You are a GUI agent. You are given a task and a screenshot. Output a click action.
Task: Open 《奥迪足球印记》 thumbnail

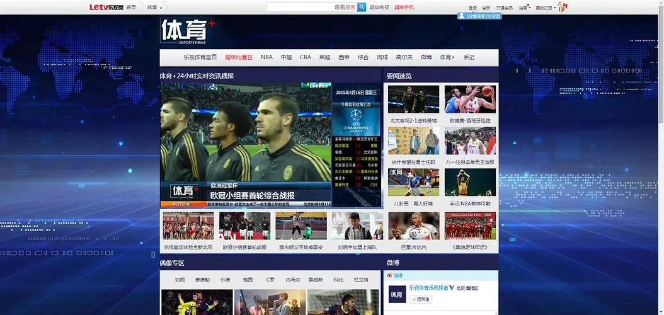[470, 226]
